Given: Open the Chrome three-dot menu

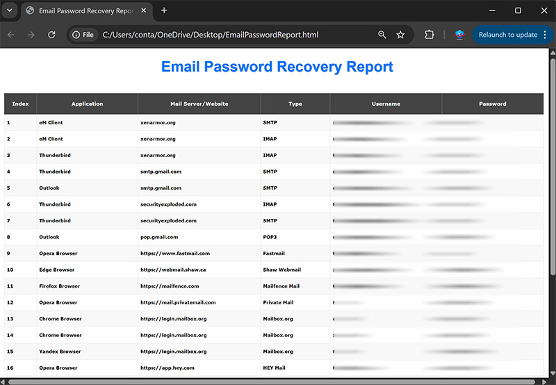Looking at the screenshot, I should (545, 35).
